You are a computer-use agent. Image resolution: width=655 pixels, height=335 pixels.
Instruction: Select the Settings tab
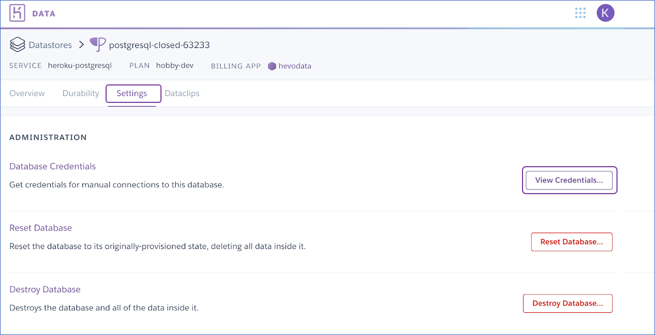pyautogui.click(x=134, y=93)
